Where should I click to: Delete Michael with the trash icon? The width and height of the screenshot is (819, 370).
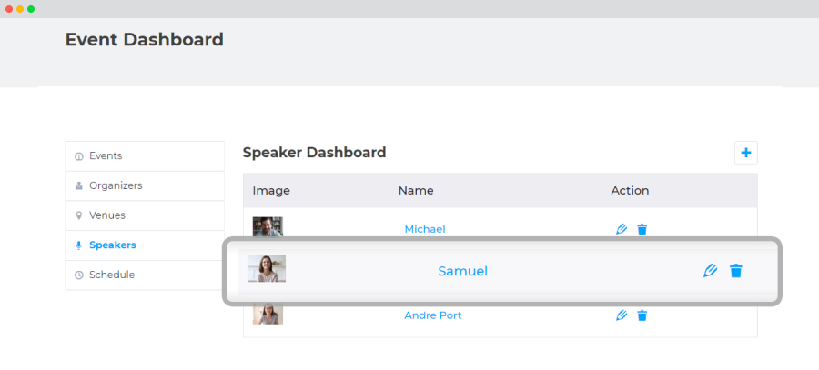pos(642,229)
